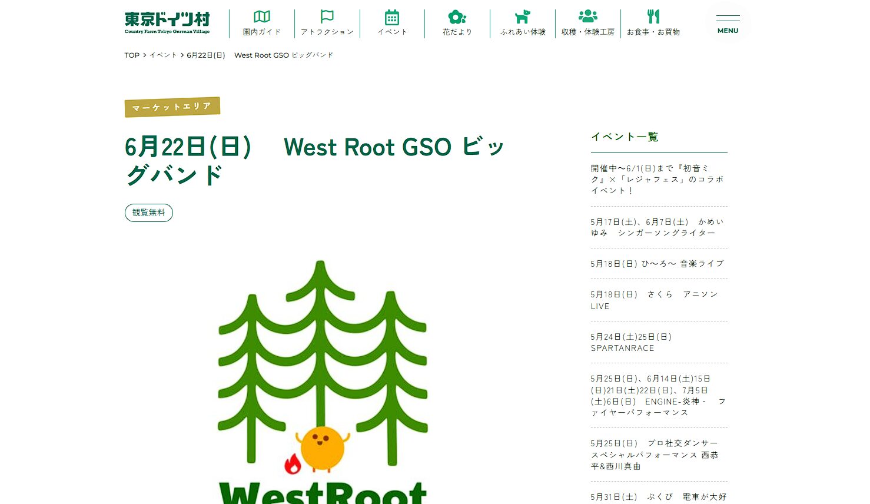This screenshot has height=504, width=870.
Task: Click the attractions flag icon
Action: pos(327,18)
